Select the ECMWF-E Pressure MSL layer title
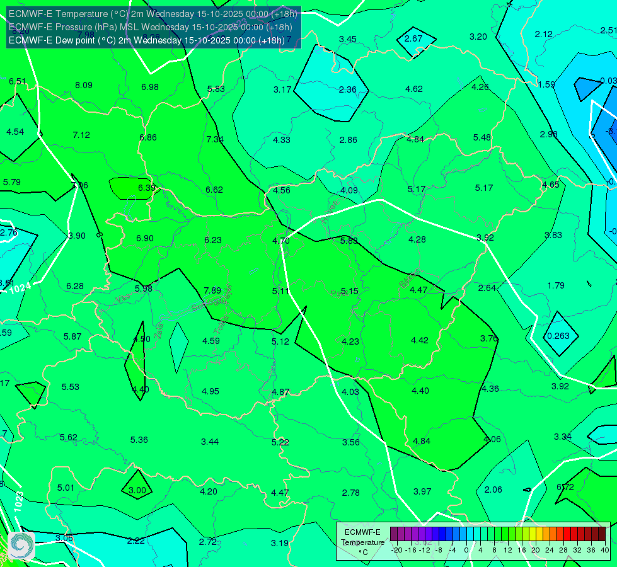The height and width of the screenshot is (567, 617). click(151, 27)
